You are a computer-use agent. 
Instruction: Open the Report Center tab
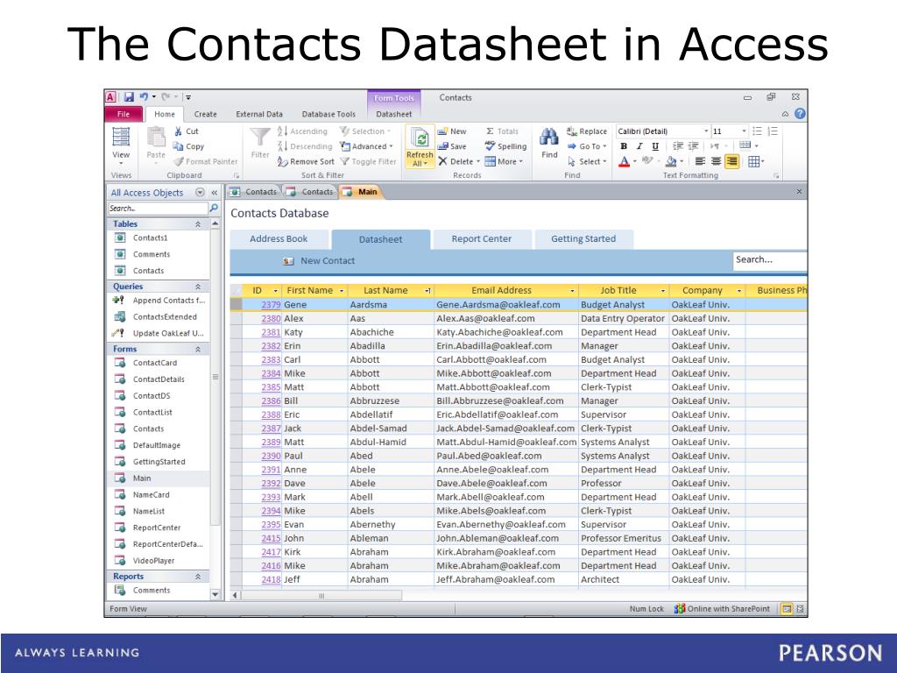coord(481,238)
